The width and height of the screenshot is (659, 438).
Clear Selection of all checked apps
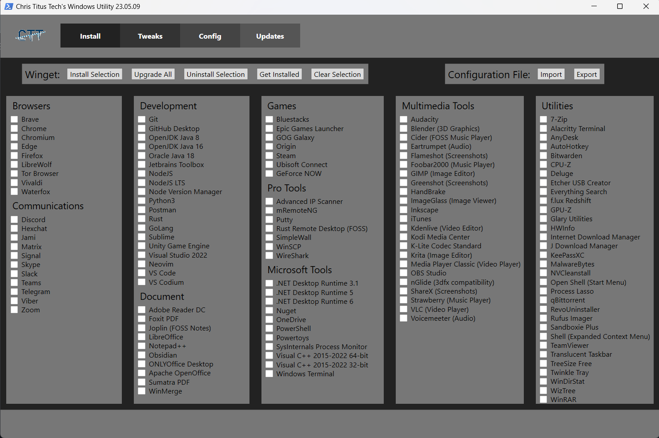point(337,74)
